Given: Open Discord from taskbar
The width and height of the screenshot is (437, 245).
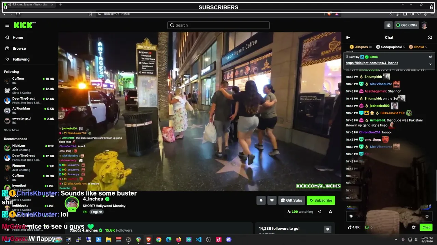Looking at the screenshot, I should coord(229,240).
